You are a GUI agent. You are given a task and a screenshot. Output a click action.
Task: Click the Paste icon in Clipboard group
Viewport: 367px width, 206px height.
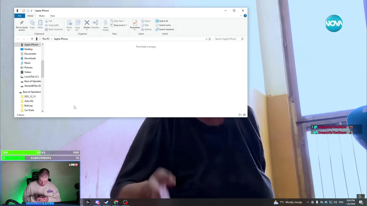tap(40, 23)
